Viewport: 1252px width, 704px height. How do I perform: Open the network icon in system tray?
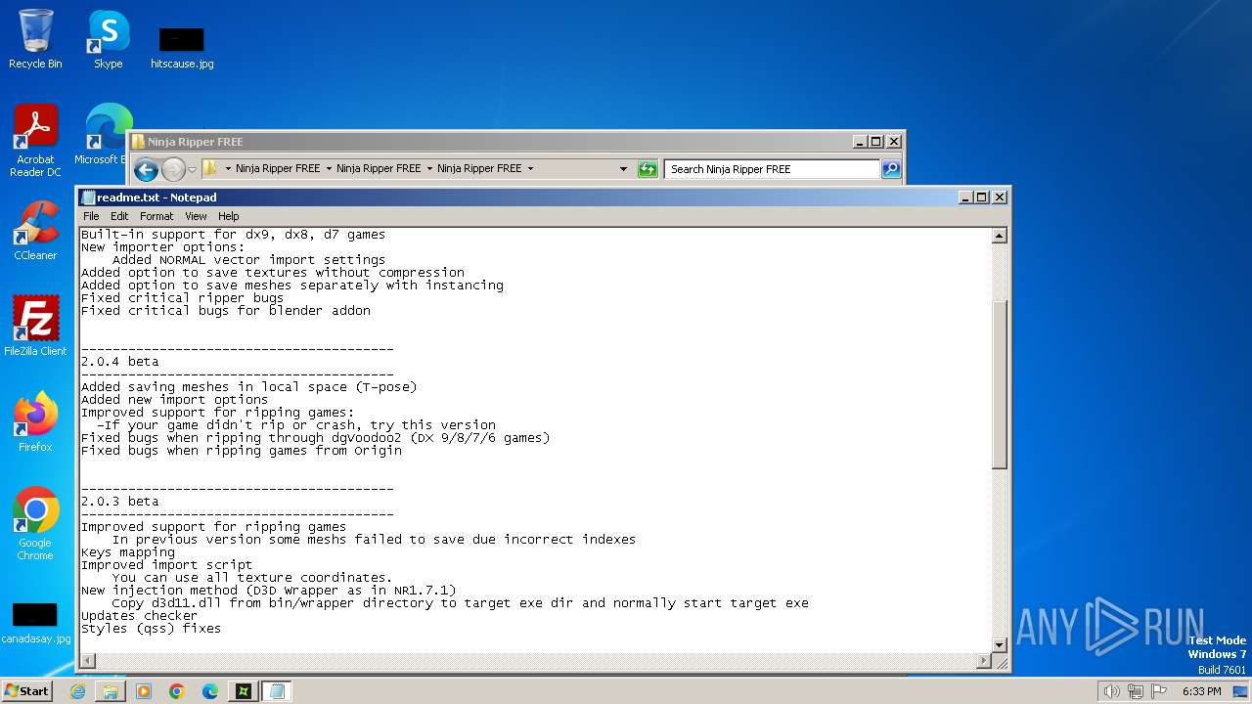coord(1136,691)
